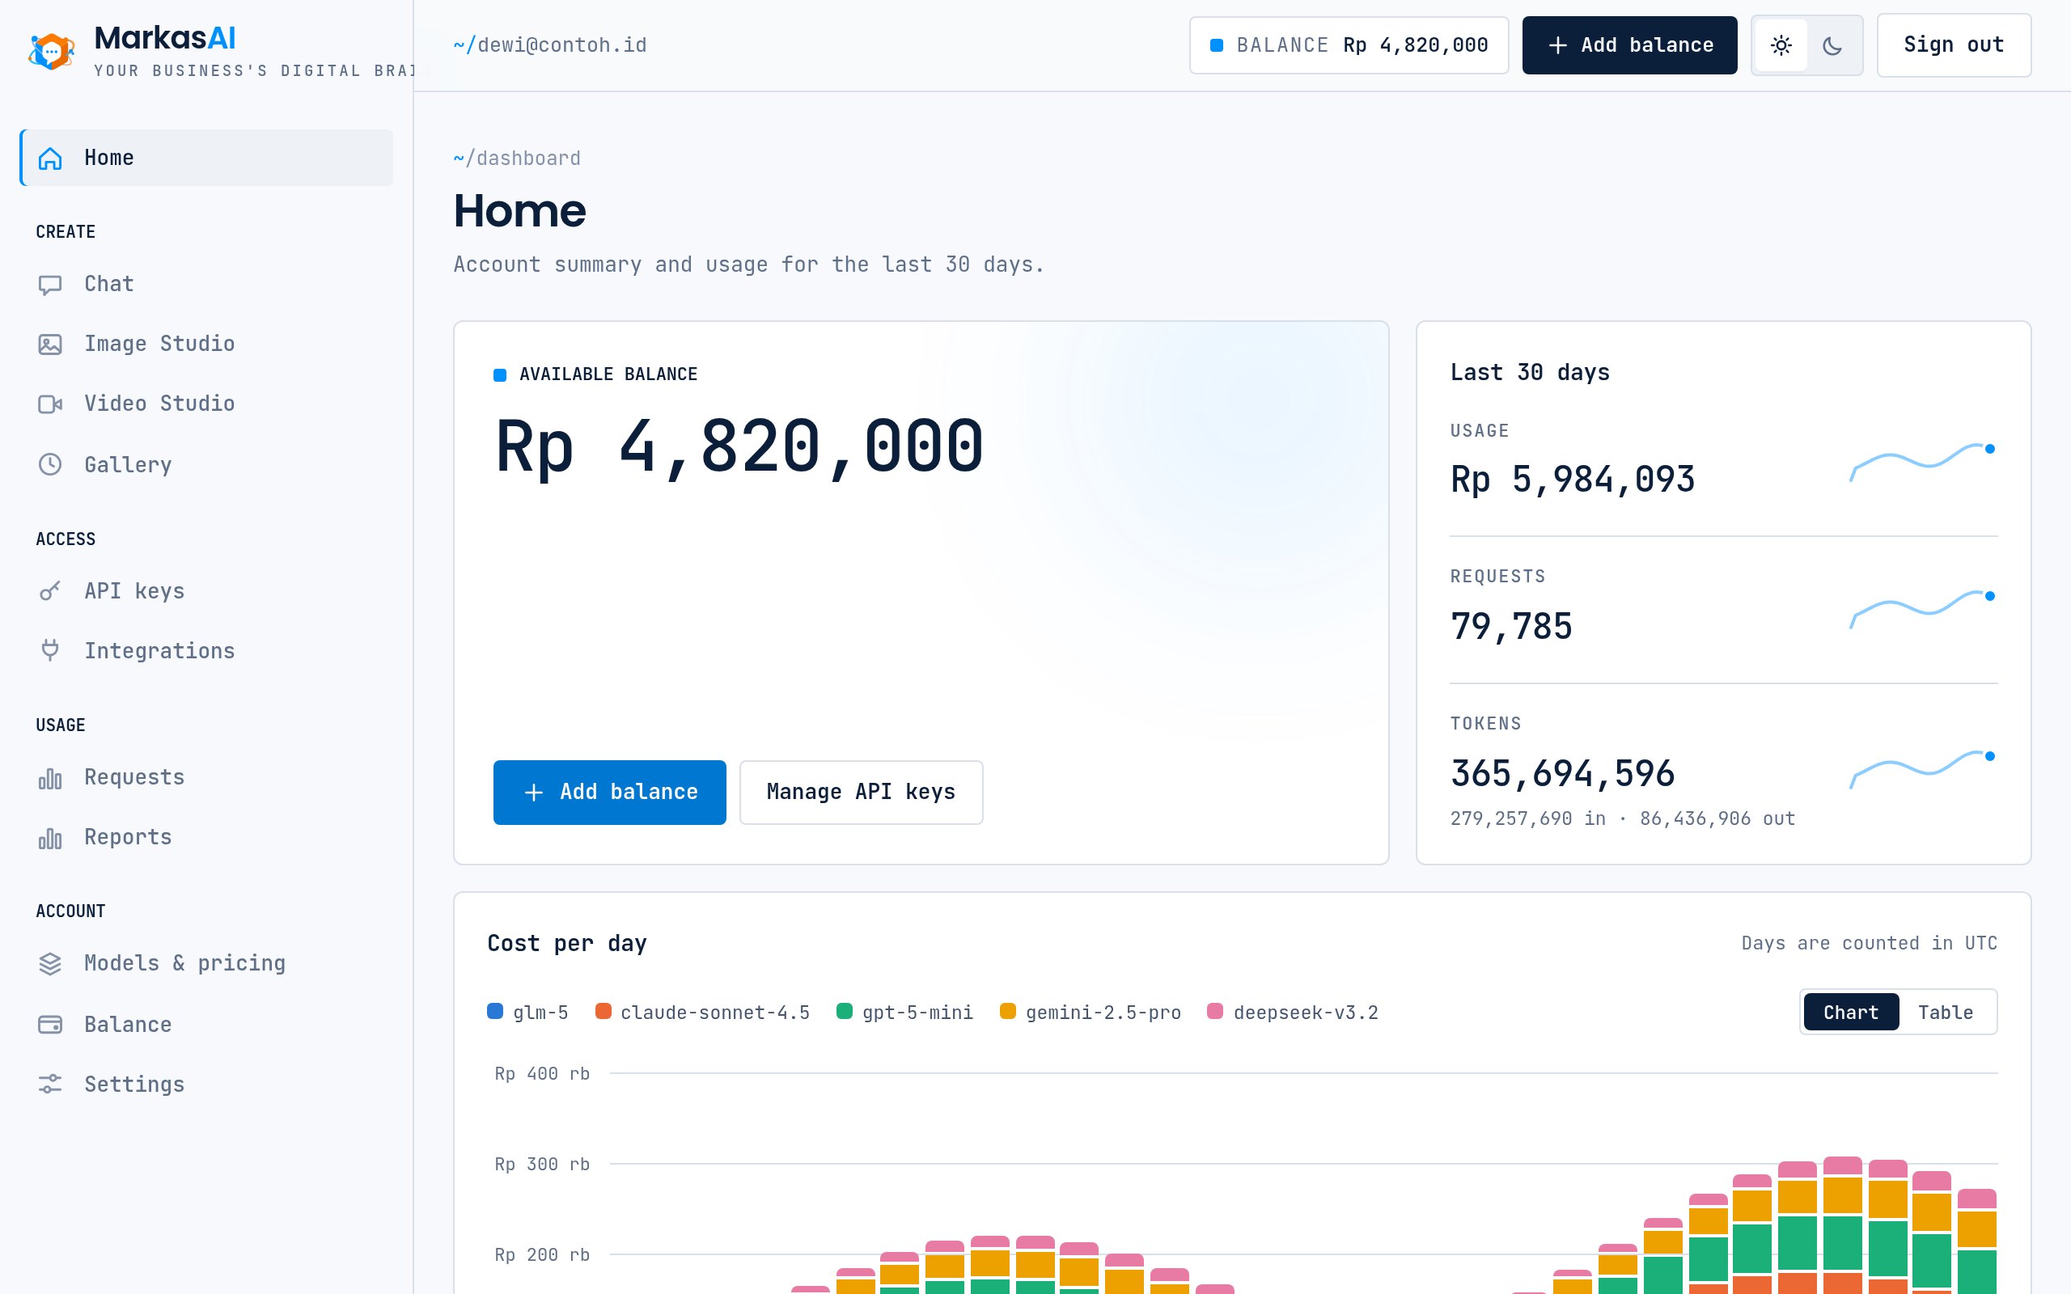Click the Rp 5,984,093 usage value
2071x1294 pixels.
[x=1572, y=480]
